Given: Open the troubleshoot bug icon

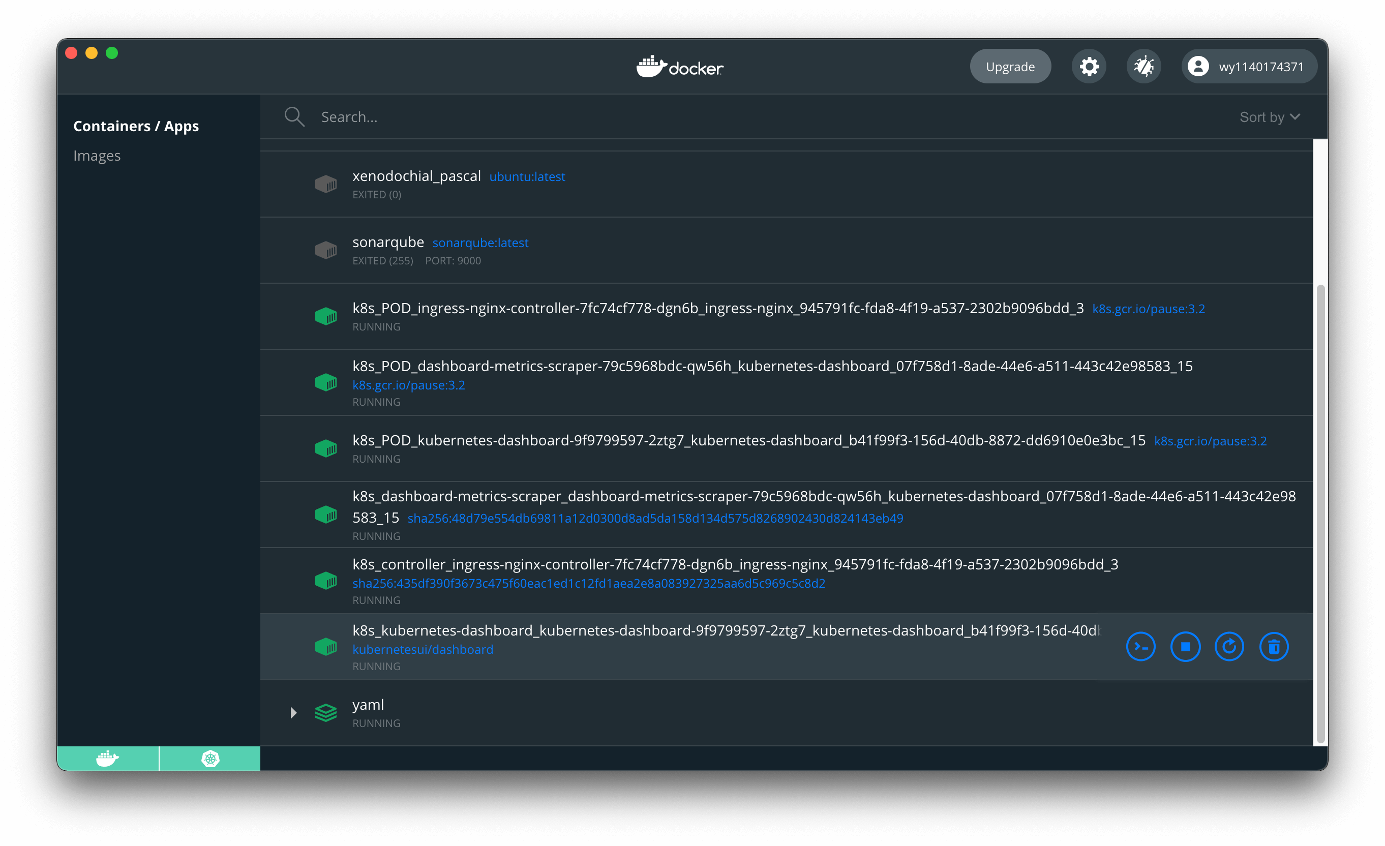Looking at the screenshot, I should pyautogui.click(x=1143, y=66).
